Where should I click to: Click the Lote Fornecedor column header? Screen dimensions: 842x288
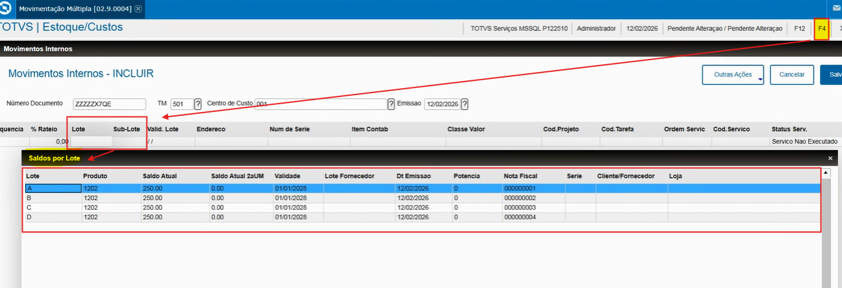point(349,176)
